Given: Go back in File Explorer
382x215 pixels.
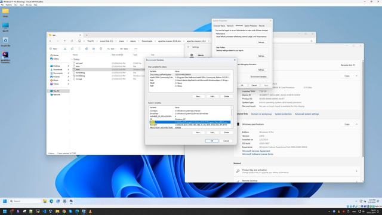Looking at the screenshot, I should click(x=50, y=41).
